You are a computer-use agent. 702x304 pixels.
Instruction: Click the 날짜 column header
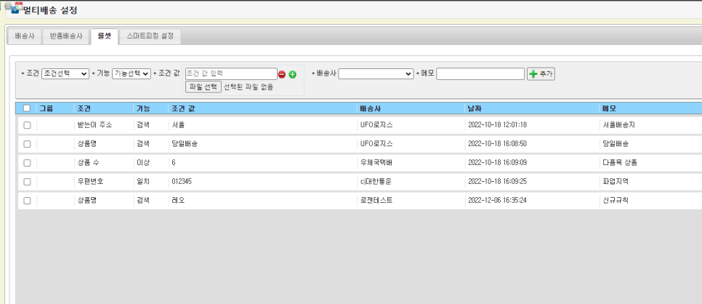(475, 108)
